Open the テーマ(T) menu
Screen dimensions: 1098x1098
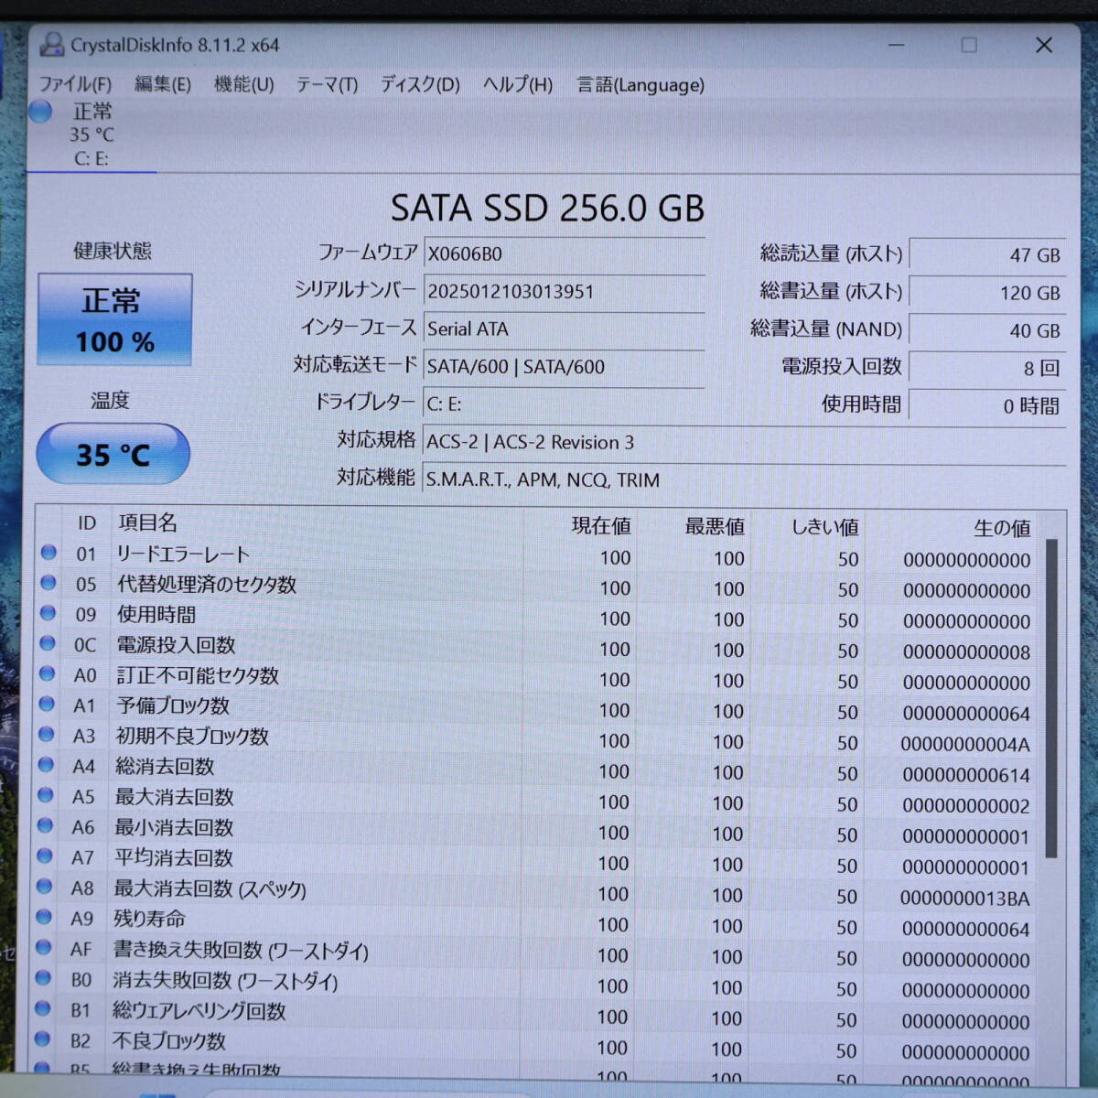327,85
